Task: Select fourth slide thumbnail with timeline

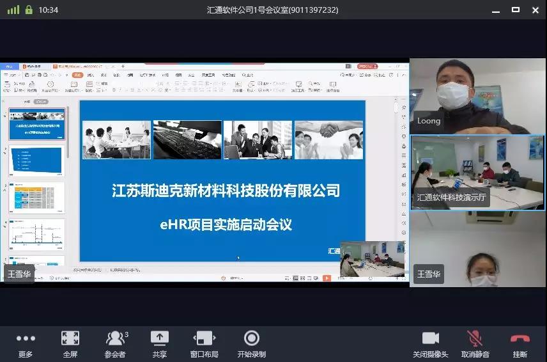Action: click(x=37, y=235)
